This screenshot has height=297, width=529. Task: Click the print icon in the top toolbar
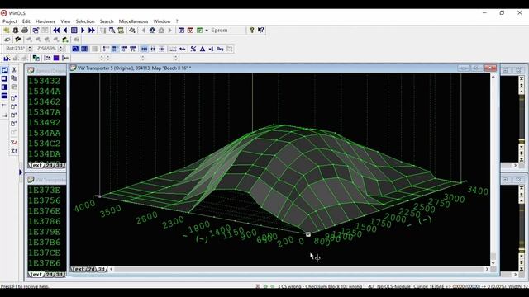25,31
